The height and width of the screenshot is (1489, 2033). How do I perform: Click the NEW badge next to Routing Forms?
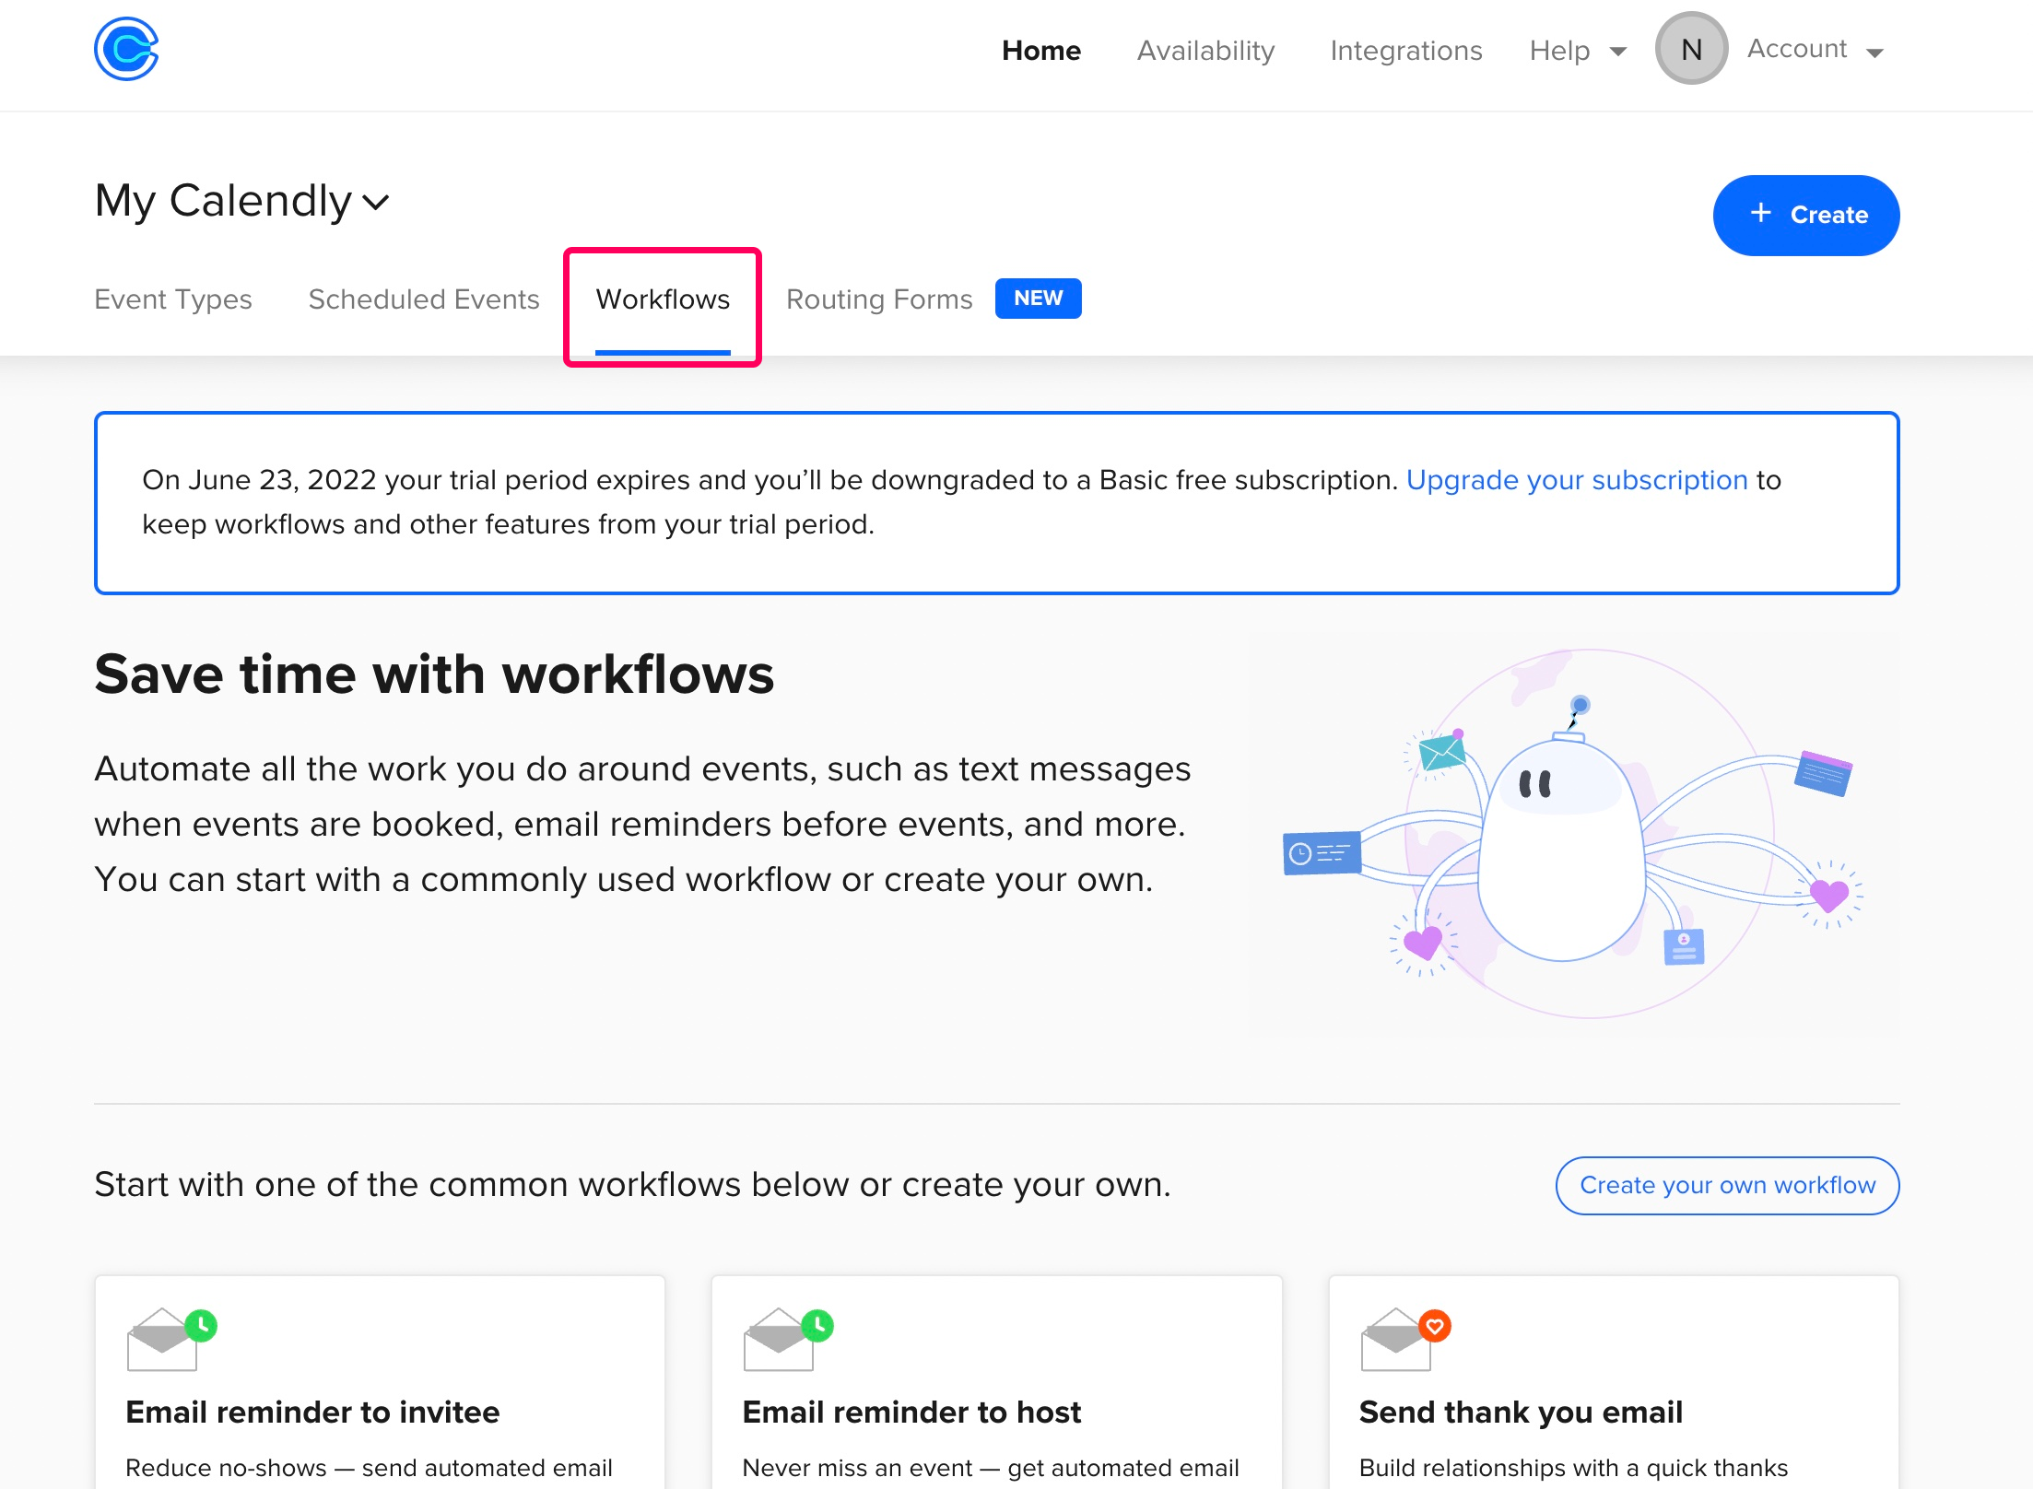1039,299
